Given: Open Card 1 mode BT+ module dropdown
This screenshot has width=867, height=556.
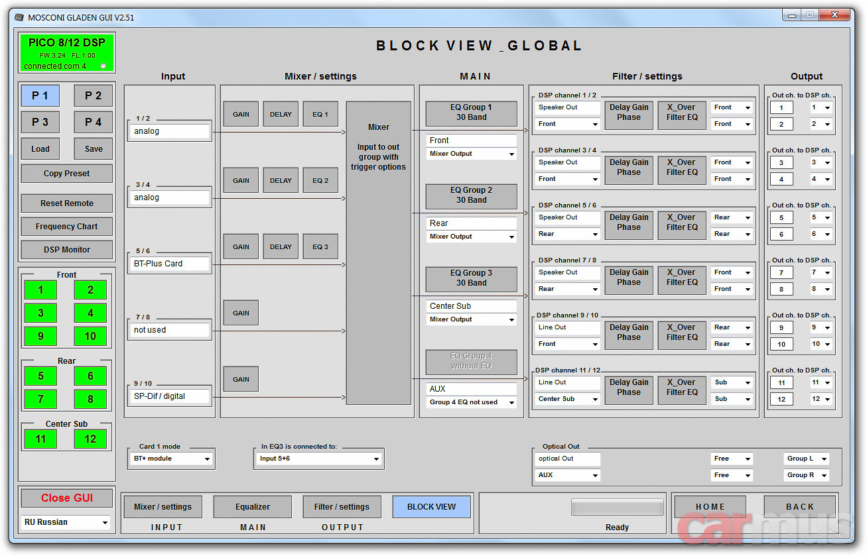Looking at the screenshot, I should (170, 459).
